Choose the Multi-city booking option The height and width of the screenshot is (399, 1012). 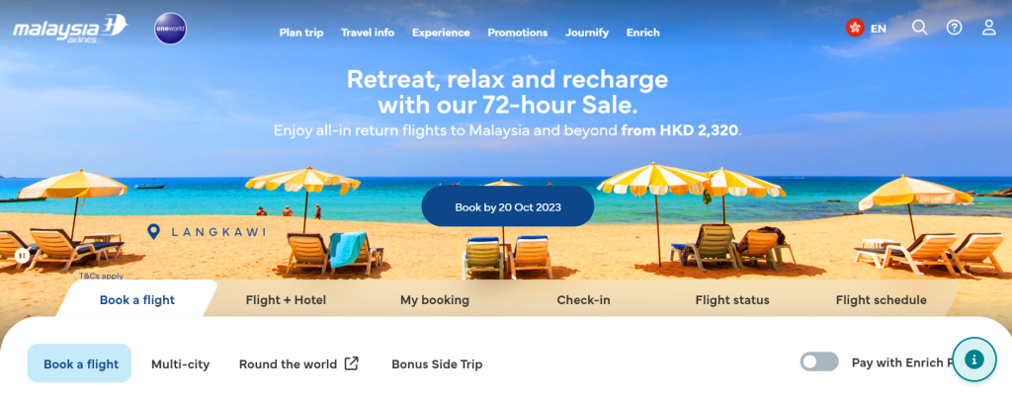coord(180,364)
